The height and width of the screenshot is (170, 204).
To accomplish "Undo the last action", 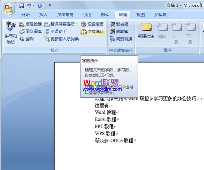I will point(29,6).
